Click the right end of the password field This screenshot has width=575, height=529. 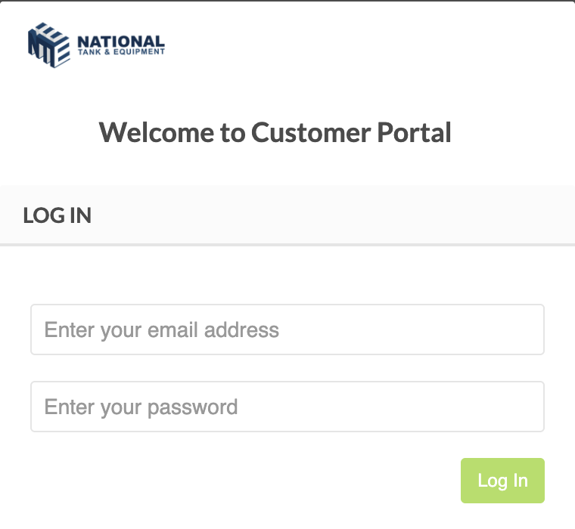point(528,407)
